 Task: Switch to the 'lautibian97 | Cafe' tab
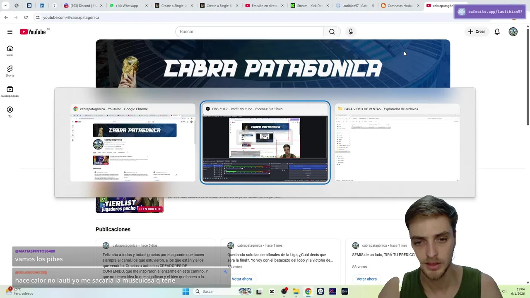click(355, 6)
